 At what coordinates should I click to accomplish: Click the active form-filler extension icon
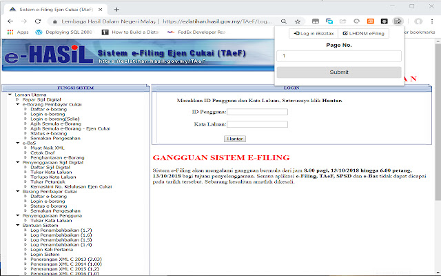(398, 21)
